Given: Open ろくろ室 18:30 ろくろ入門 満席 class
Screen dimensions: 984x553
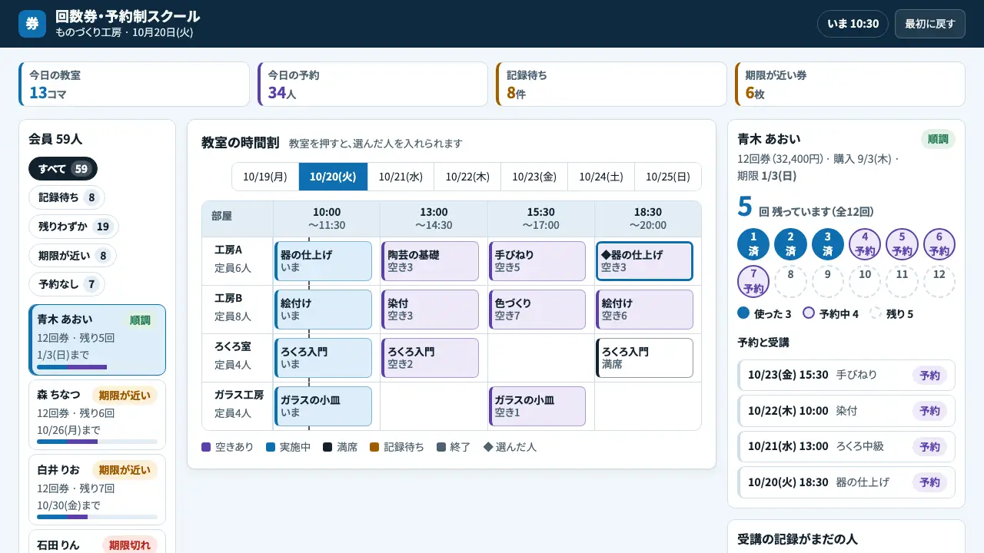Looking at the screenshot, I should [x=644, y=358].
